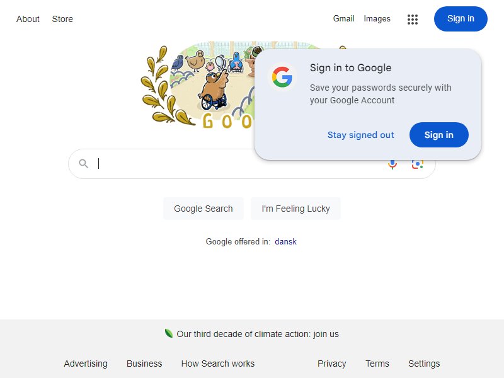The width and height of the screenshot is (504, 378).
Task: Click I'm Feeling Lucky button
Action: 295,209
